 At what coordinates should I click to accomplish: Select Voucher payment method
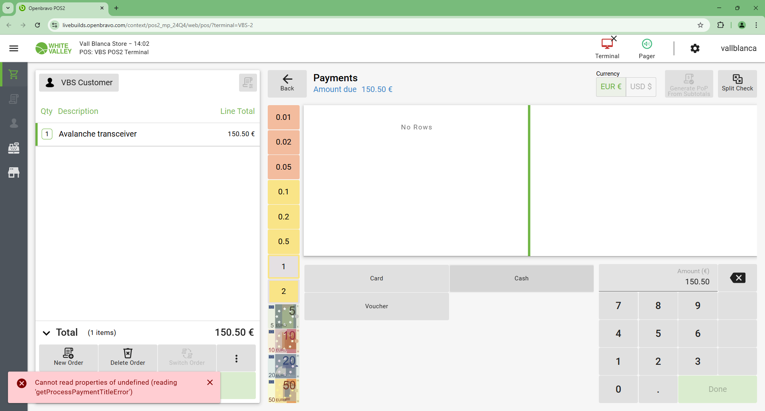[376, 306]
